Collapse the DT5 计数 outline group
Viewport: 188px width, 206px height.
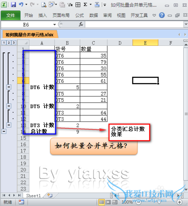pyautogui.click(x=9, y=106)
